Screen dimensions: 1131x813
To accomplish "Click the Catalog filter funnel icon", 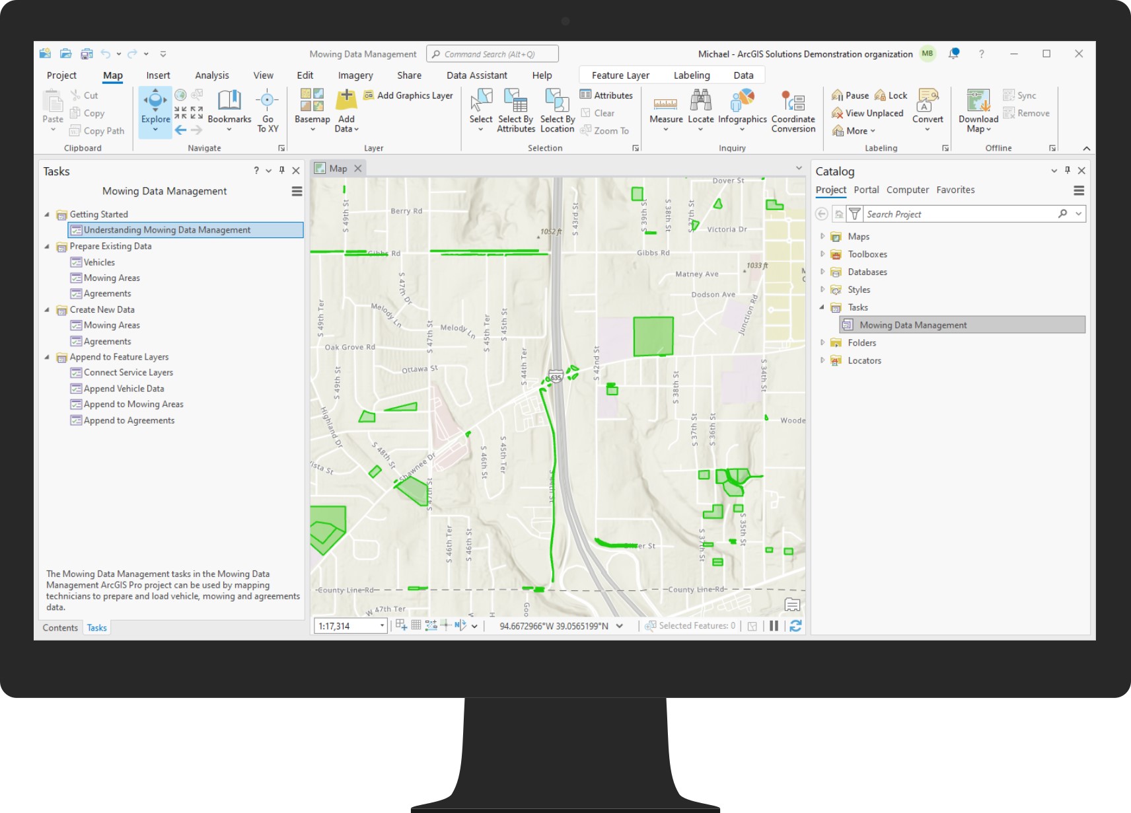I will coord(854,214).
